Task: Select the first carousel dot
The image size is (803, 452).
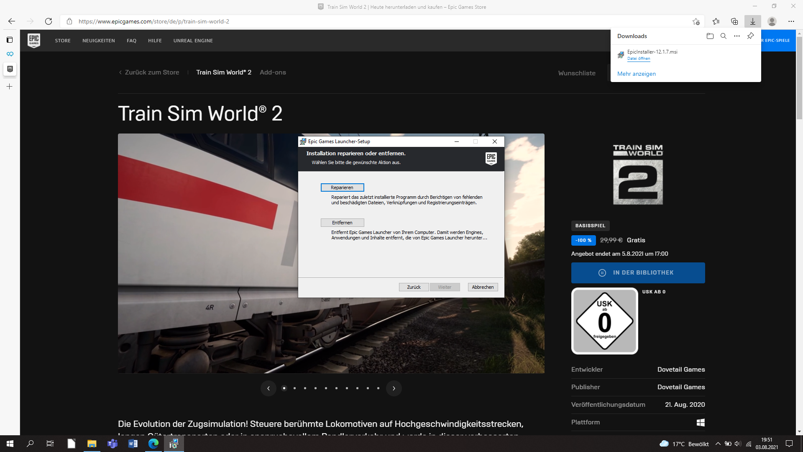Action: (x=284, y=388)
